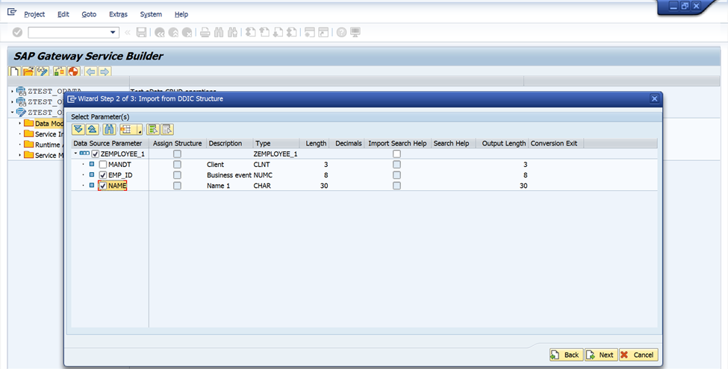
Task: Click the Find binoculars icon in wizard toolbar
Action: (x=109, y=130)
